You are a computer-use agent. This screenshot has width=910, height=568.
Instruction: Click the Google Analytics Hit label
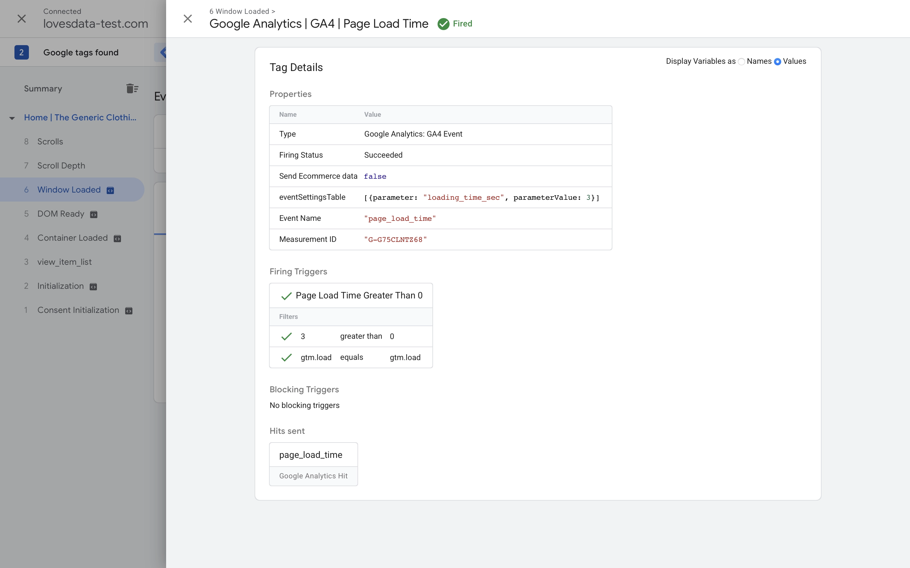(313, 476)
